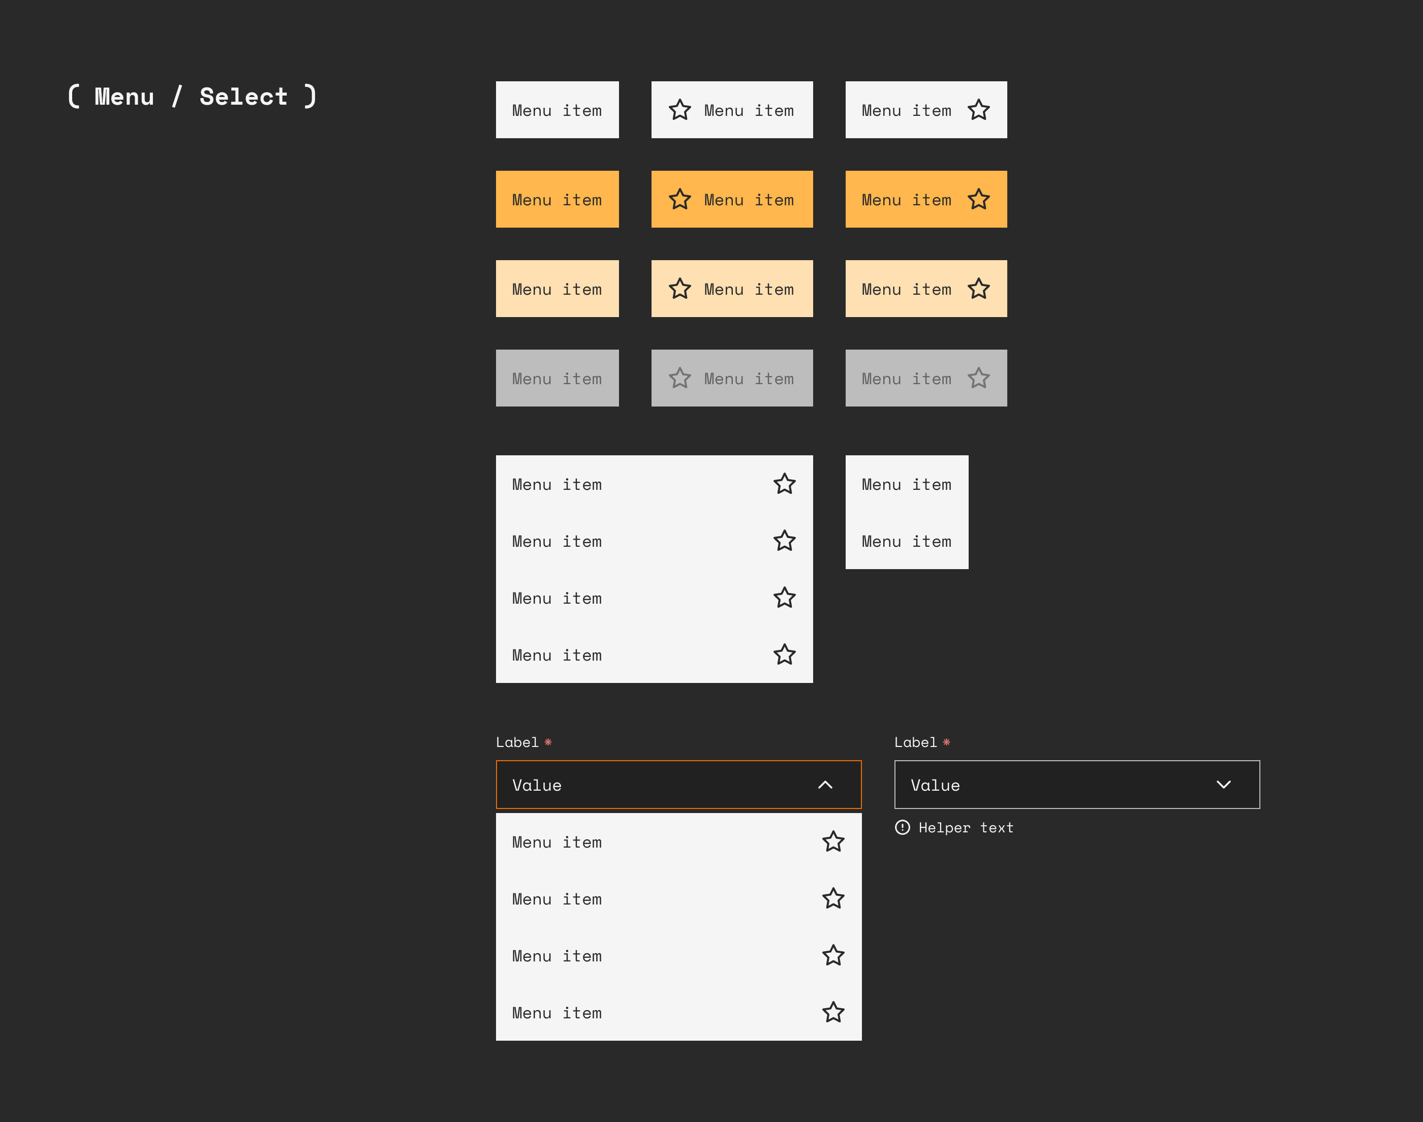Click trailing star in pale orange menu item
The height and width of the screenshot is (1122, 1423).
click(x=978, y=289)
